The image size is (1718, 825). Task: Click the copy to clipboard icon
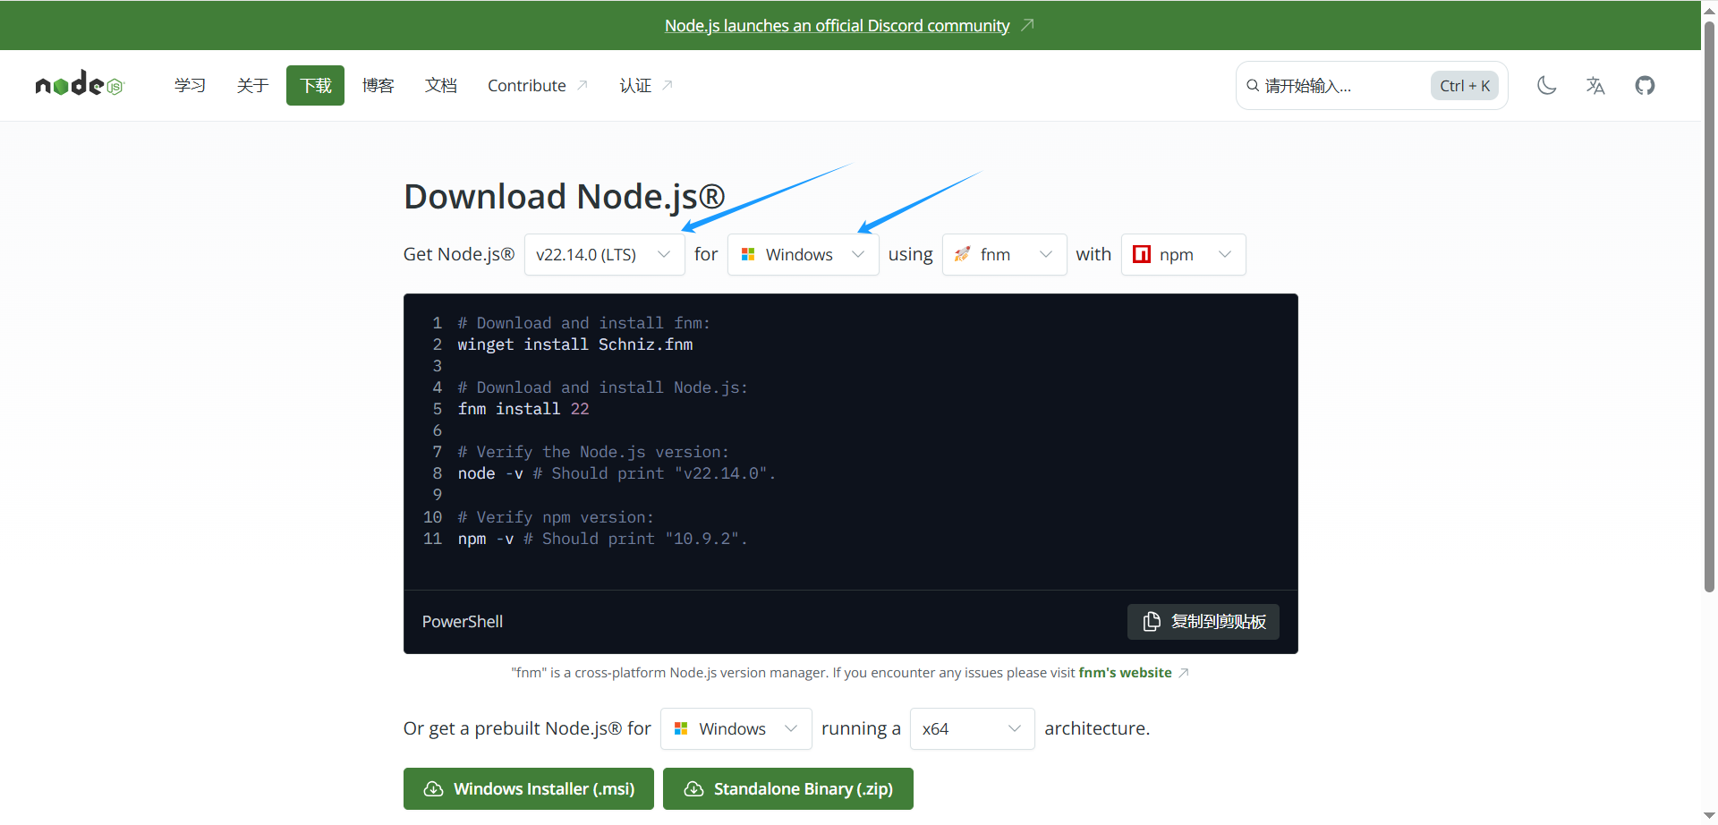pyautogui.click(x=1152, y=621)
